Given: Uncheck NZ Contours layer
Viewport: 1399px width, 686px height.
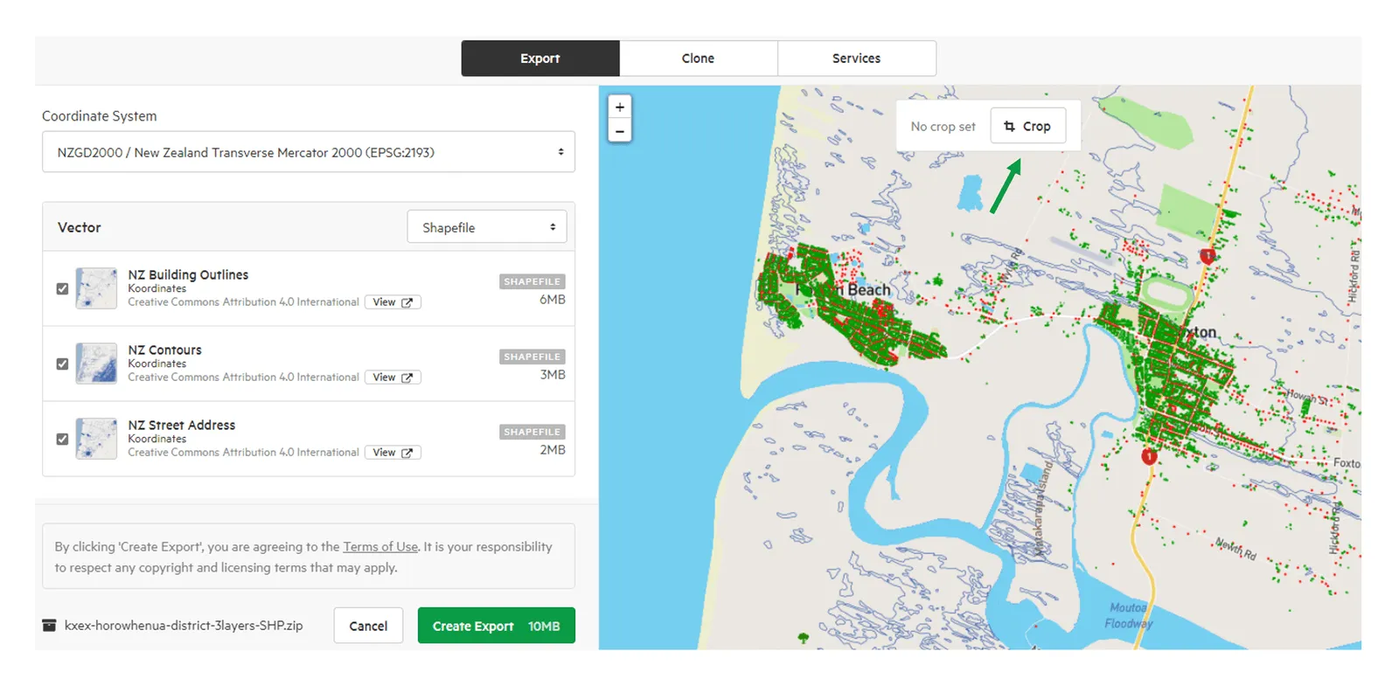Looking at the screenshot, I should pos(62,364).
